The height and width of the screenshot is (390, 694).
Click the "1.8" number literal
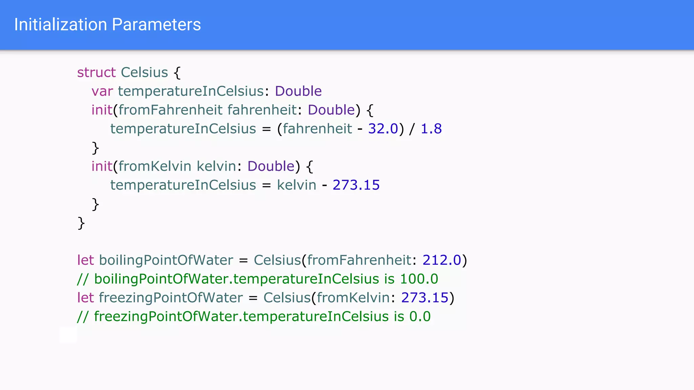pos(431,129)
